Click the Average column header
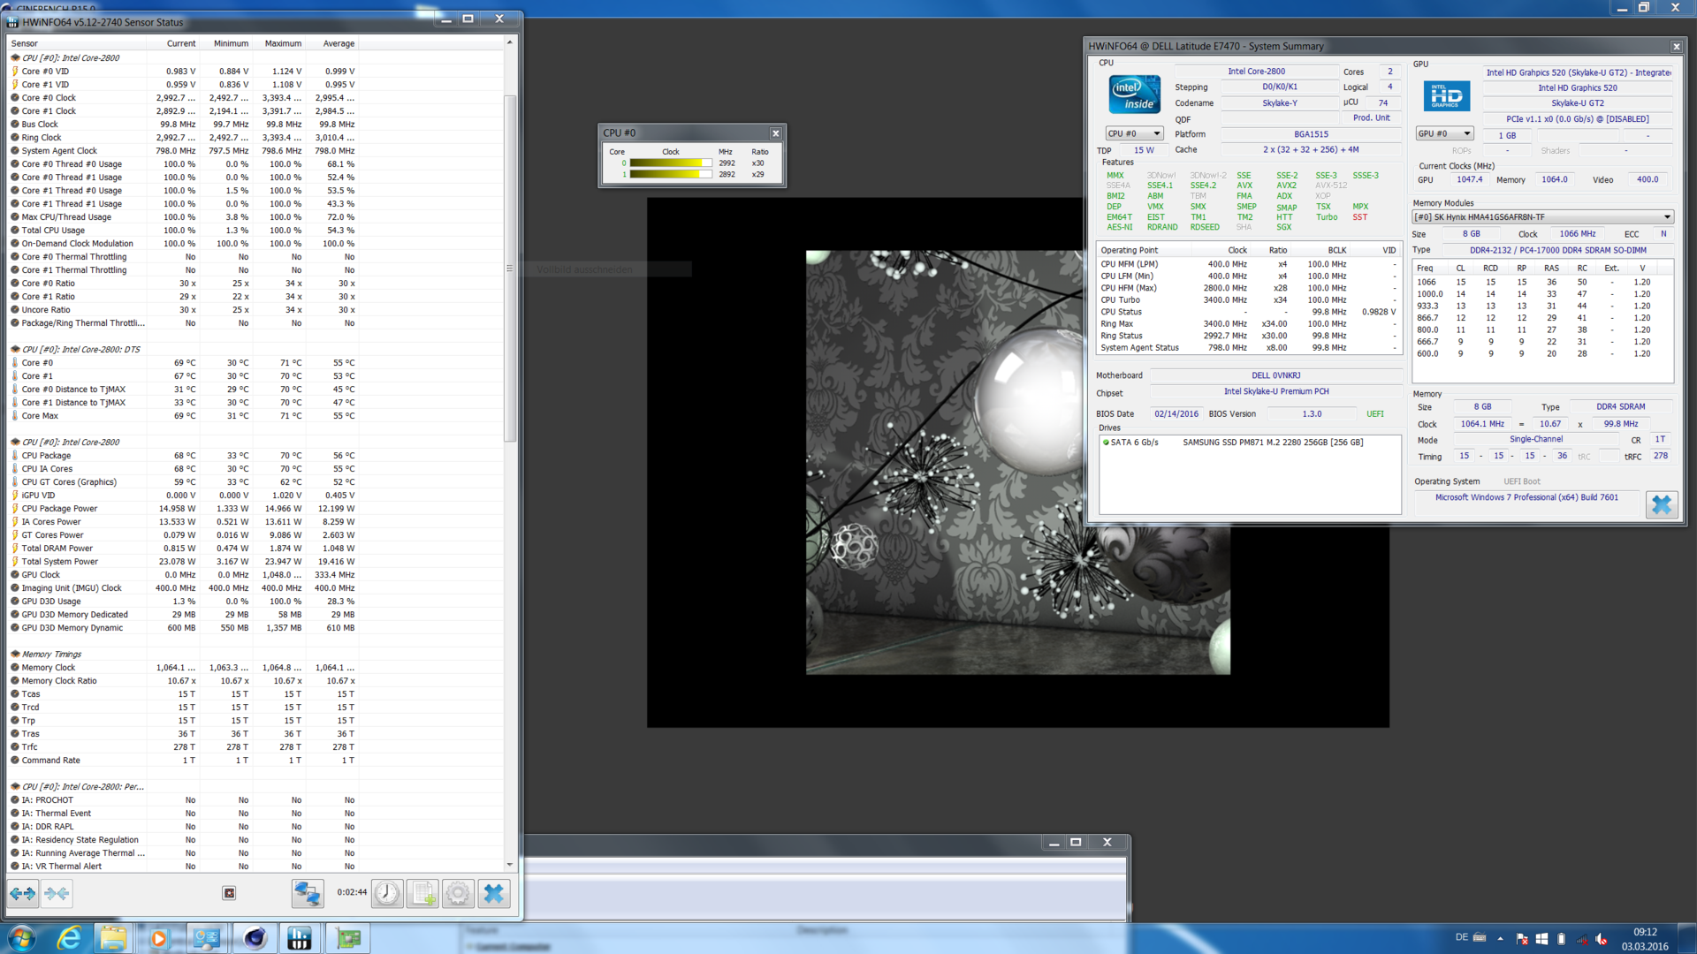The width and height of the screenshot is (1697, 954). tap(339, 43)
